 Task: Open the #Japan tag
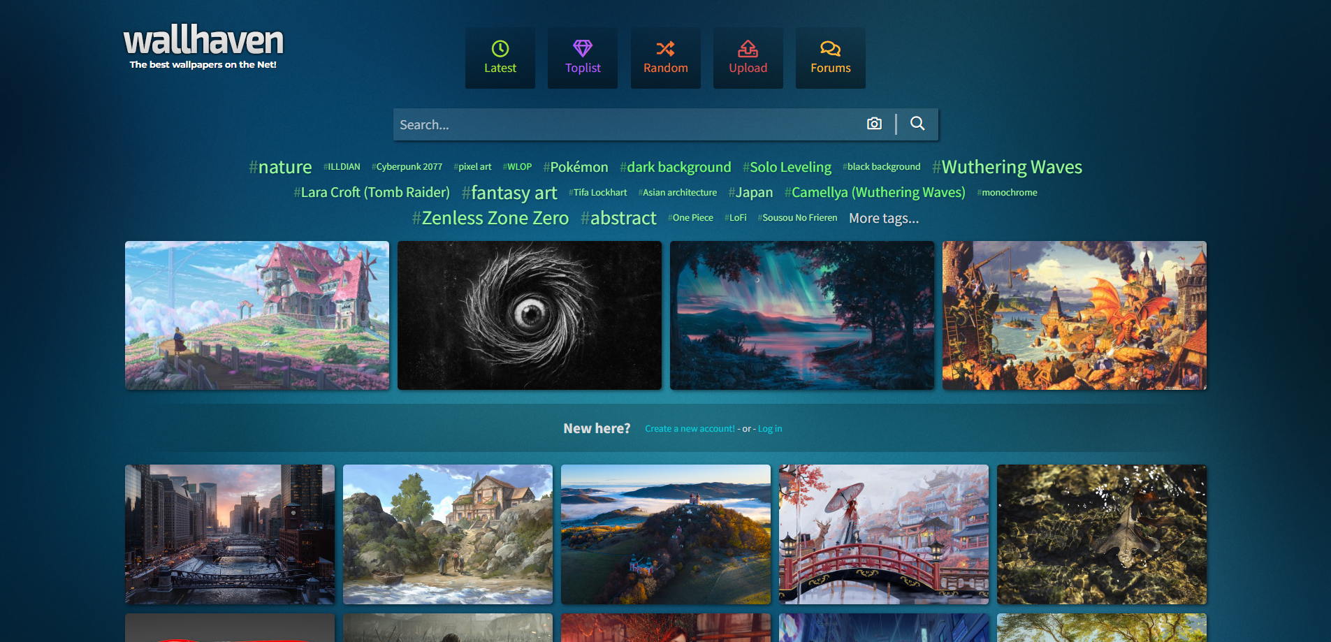[750, 192]
